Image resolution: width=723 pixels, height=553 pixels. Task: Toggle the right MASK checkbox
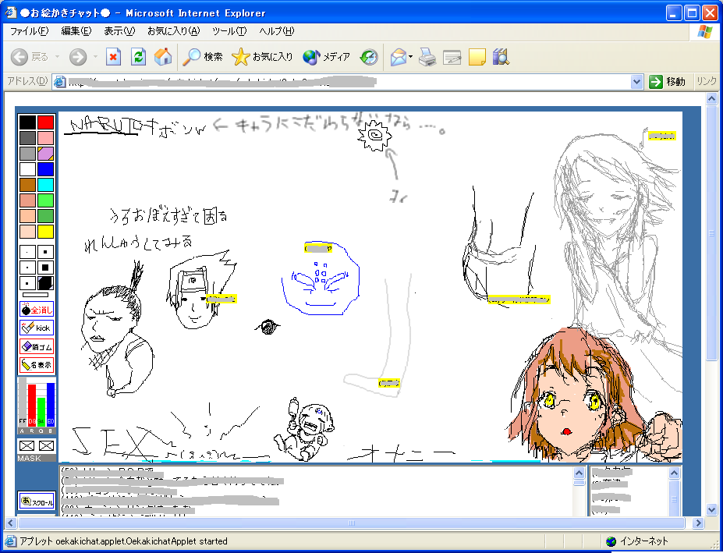46,445
